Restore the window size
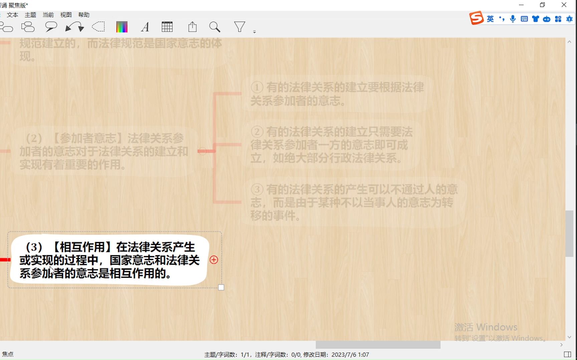The width and height of the screenshot is (577, 360). click(542, 5)
